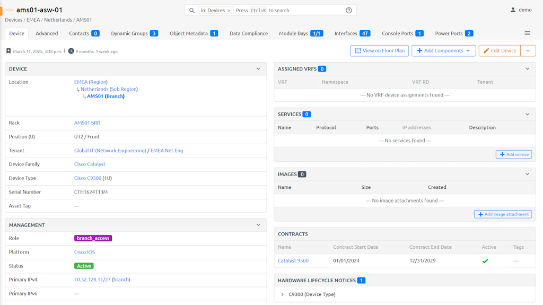Screen dimensions: 543x305
Task: Collapse the Device panel
Action: (x=258, y=69)
